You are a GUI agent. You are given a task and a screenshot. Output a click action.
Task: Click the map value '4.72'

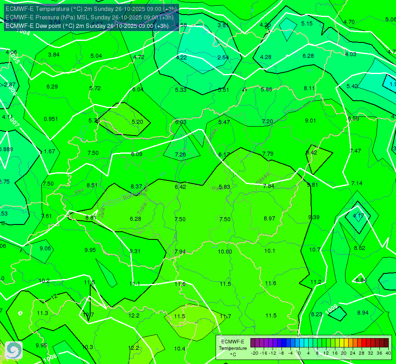point(139,57)
